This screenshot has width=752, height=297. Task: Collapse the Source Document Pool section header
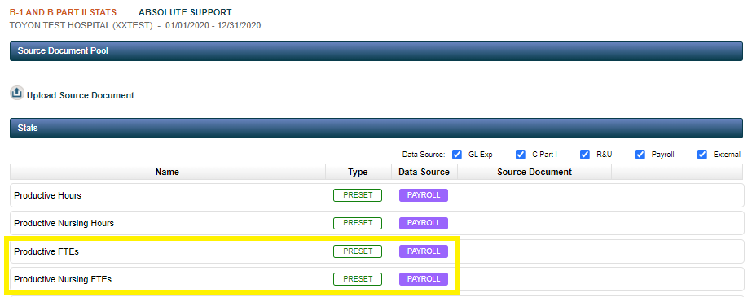click(x=376, y=50)
